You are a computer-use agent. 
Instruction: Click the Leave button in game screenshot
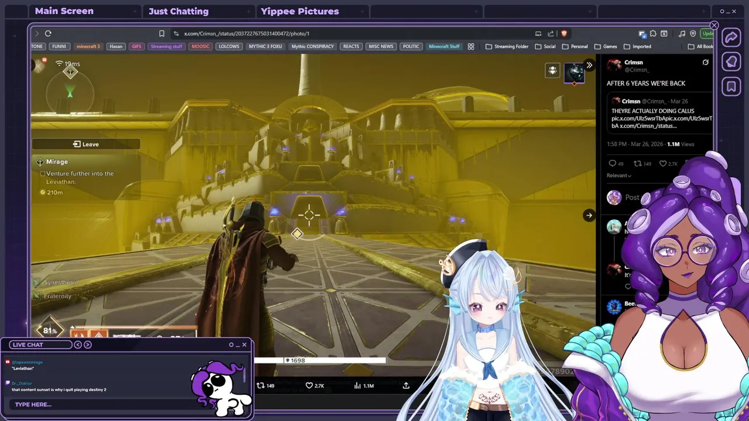(86, 144)
